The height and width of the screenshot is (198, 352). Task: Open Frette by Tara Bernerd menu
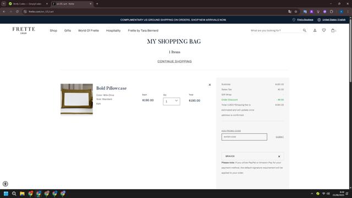click(143, 31)
